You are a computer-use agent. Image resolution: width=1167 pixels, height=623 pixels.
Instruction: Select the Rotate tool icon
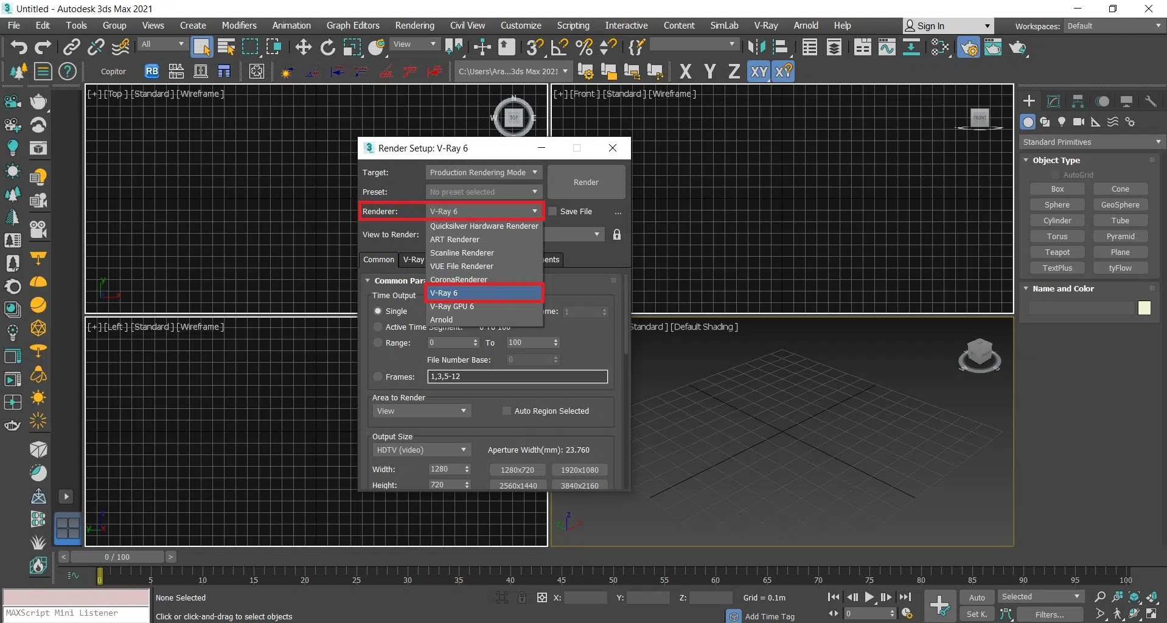click(327, 47)
